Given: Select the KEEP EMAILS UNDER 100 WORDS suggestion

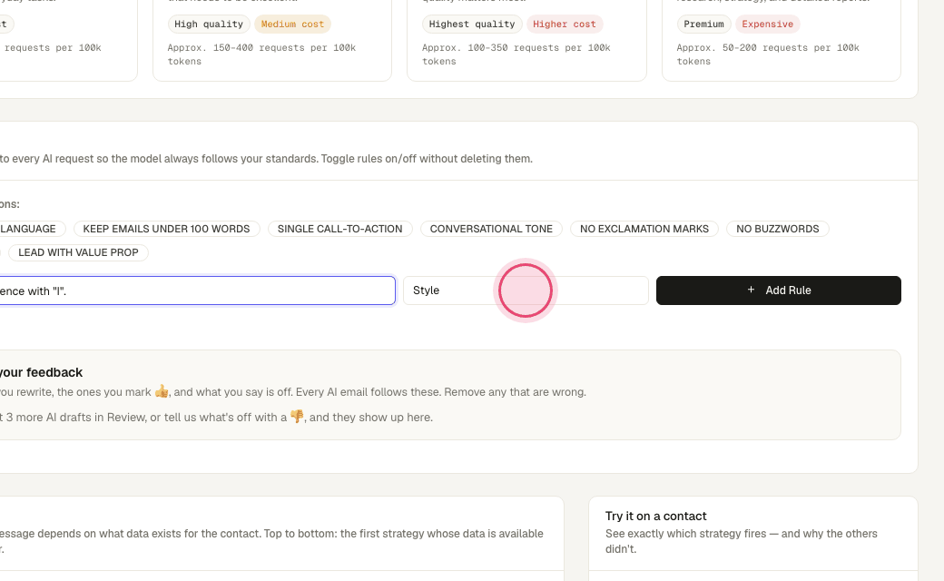Looking at the screenshot, I should tap(167, 229).
